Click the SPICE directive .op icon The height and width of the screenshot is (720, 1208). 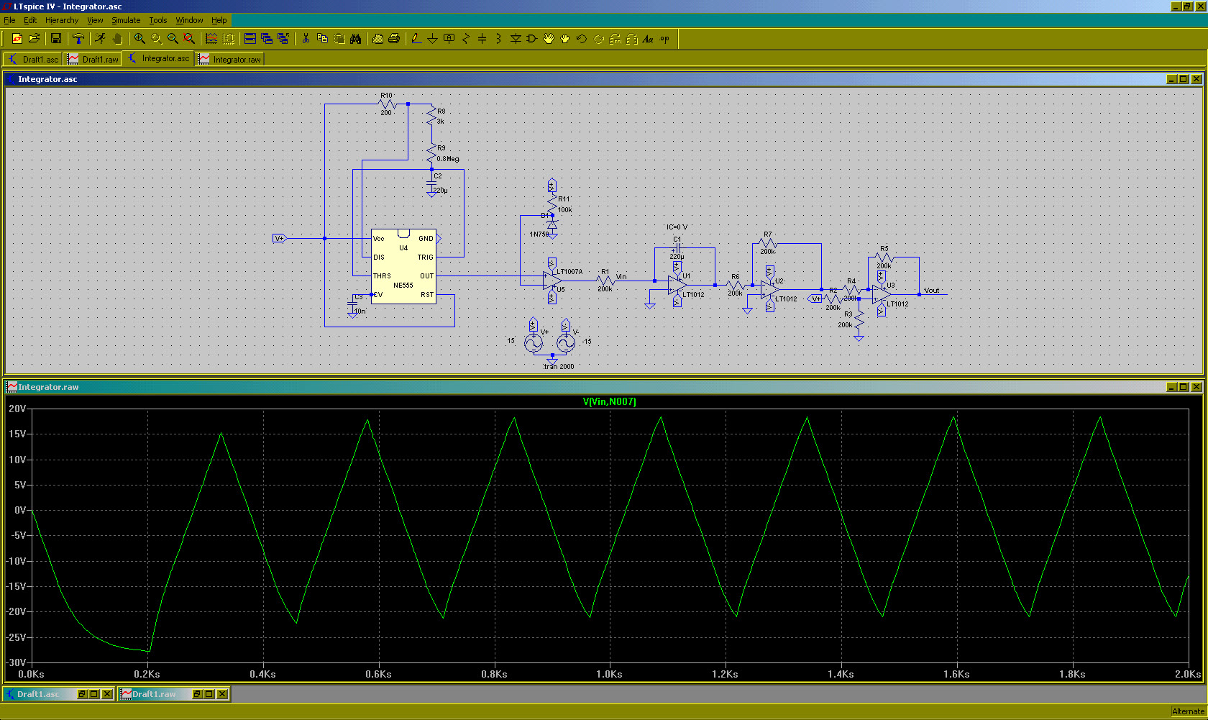click(664, 39)
